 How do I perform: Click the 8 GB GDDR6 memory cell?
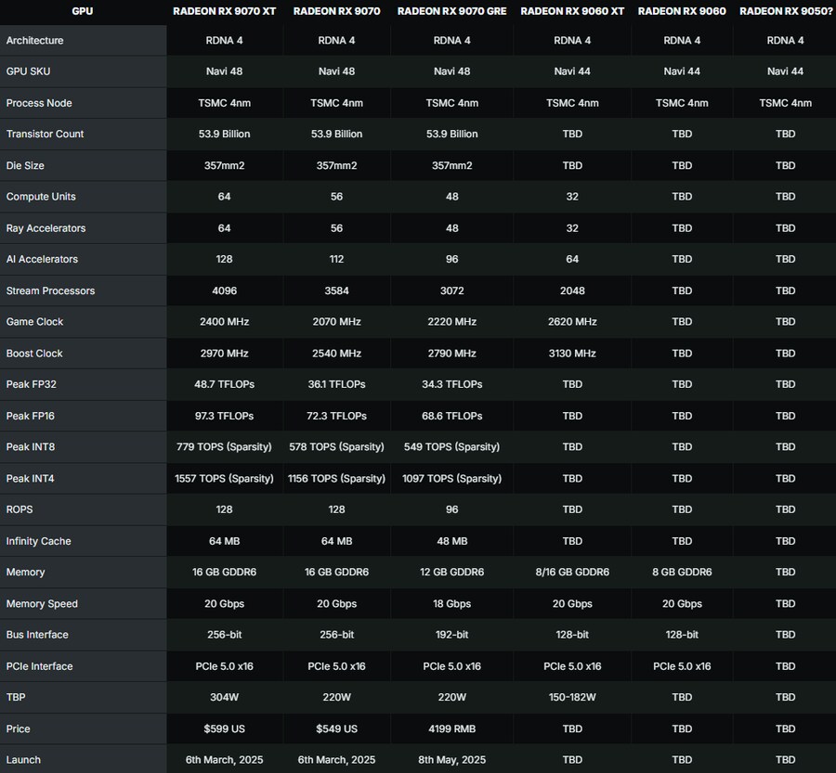tap(682, 573)
